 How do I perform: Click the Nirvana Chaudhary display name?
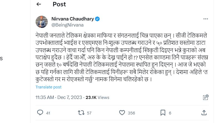[73, 19]
